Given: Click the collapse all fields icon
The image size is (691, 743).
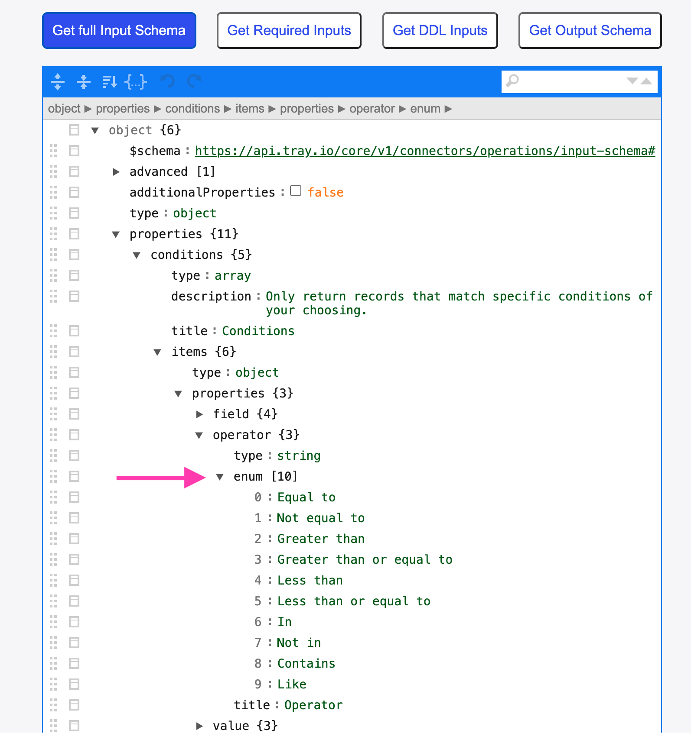Looking at the screenshot, I should 84,81.
